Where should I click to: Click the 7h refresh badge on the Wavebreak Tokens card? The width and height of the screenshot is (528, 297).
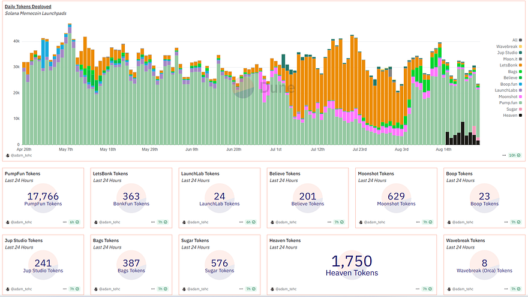tap(516, 289)
